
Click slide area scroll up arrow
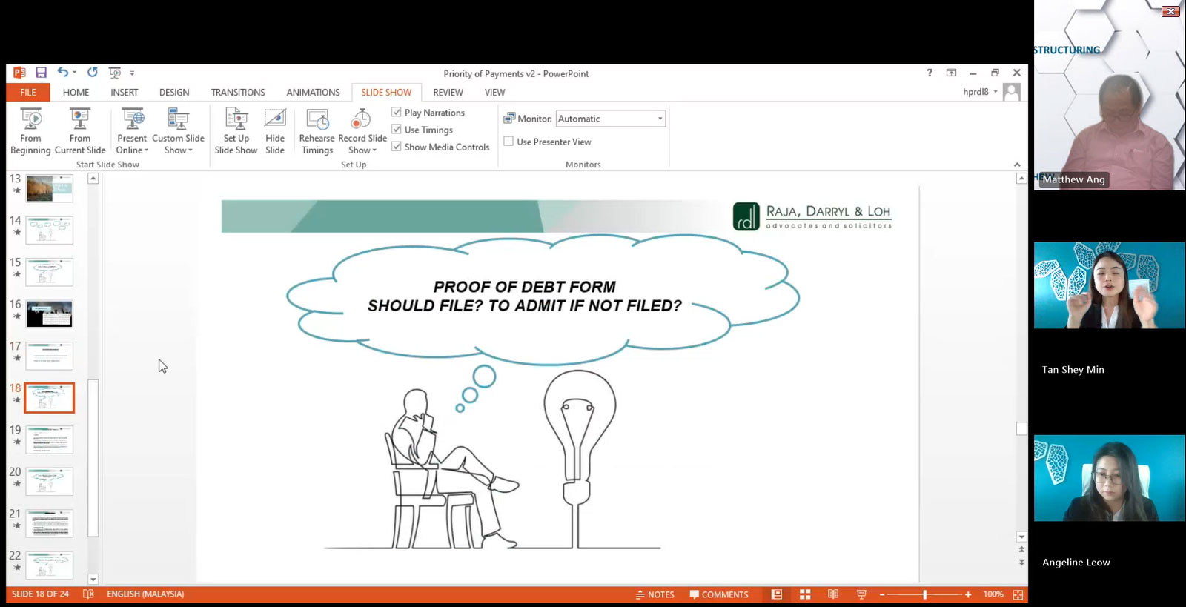[1021, 179]
